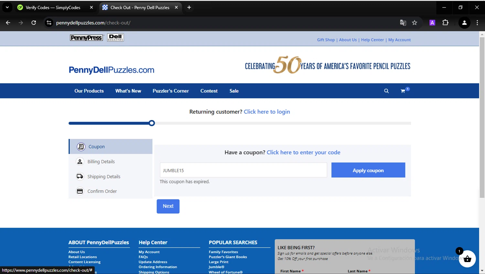This screenshot has width=485, height=274.
Task: Click the Dell Magazines logo
Action: pos(115,38)
